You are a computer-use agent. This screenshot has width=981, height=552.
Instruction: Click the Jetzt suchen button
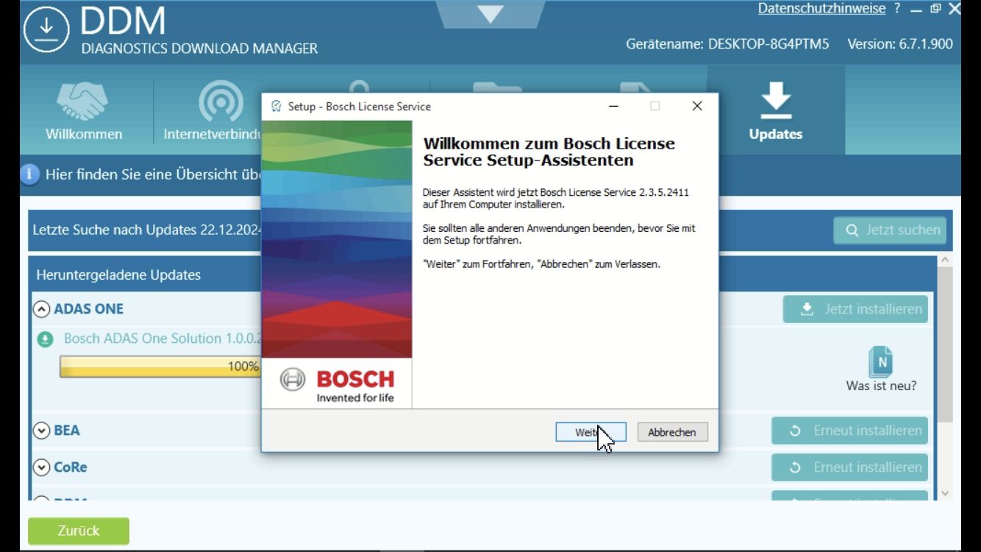coord(890,230)
